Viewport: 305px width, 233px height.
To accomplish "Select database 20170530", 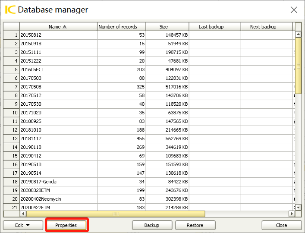I will 58,104.
